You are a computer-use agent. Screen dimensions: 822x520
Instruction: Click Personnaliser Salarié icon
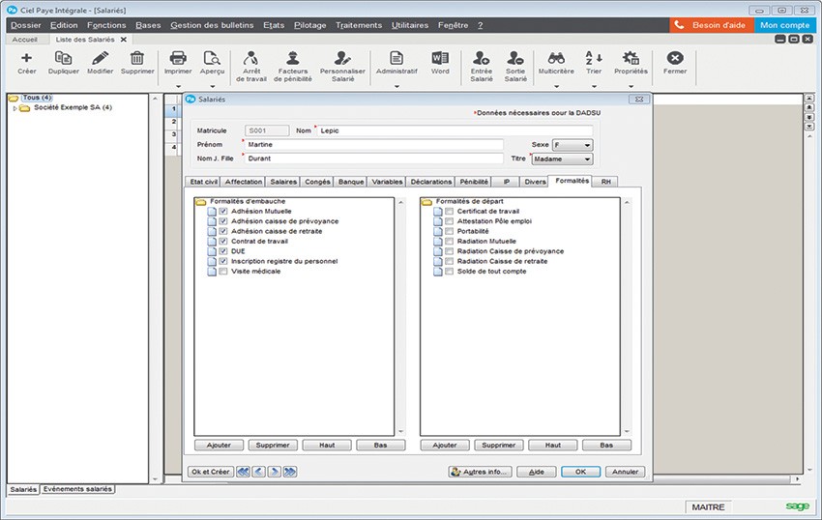coord(342,58)
